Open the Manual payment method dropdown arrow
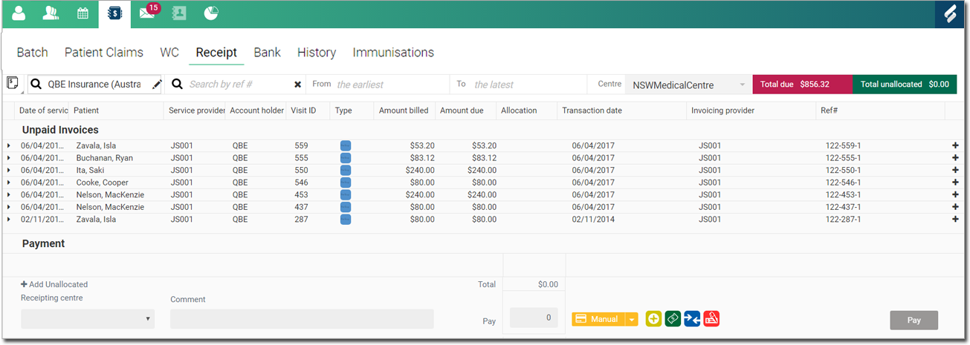This screenshot has width=970, height=345. [632, 320]
